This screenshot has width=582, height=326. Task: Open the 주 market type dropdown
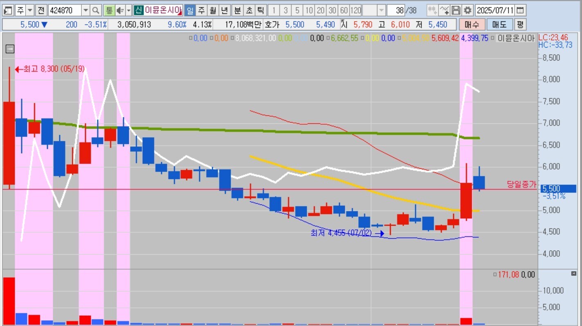coord(30,10)
